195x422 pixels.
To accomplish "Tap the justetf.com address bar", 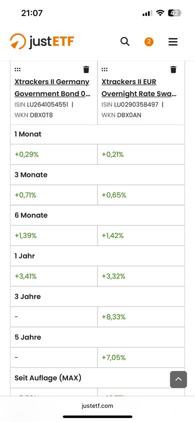I will 97,406.
